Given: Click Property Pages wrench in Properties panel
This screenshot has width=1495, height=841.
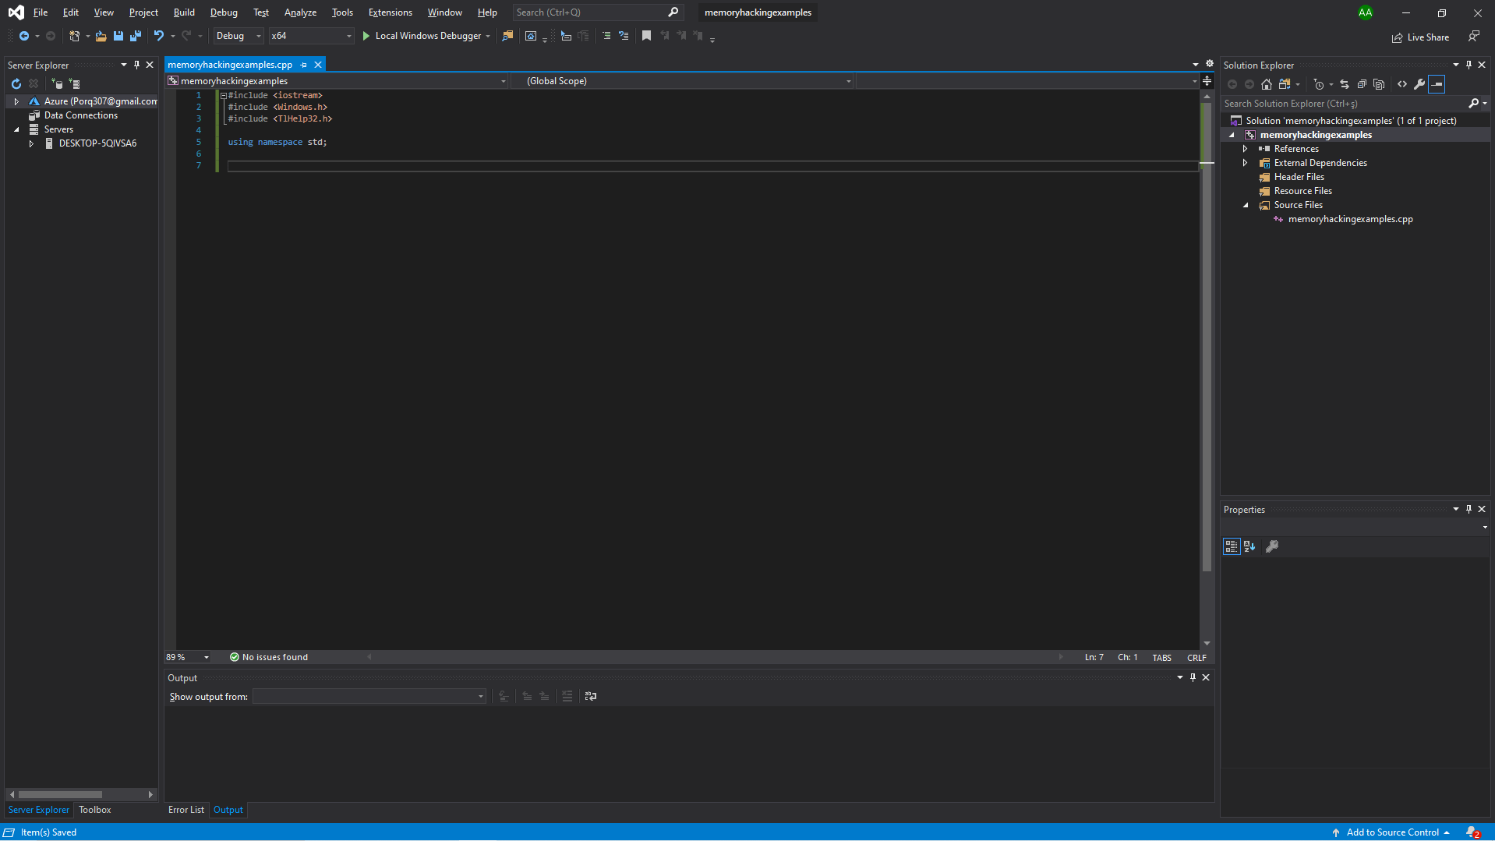Looking at the screenshot, I should click(1272, 546).
